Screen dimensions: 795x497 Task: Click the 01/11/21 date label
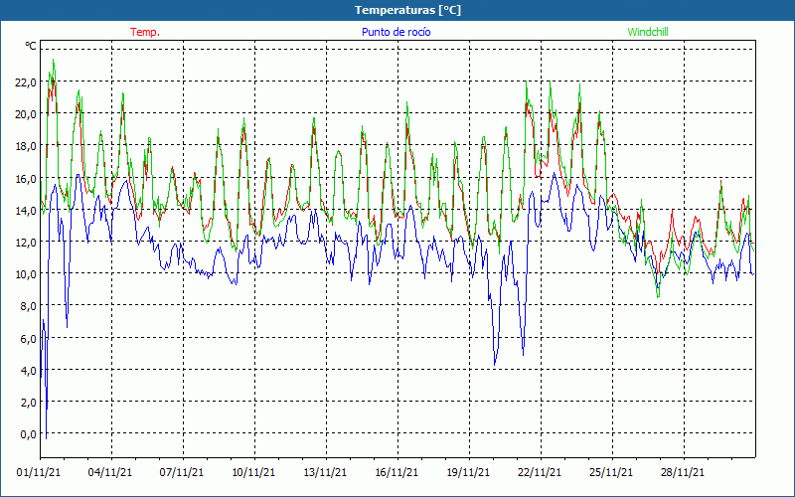coord(39,472)
